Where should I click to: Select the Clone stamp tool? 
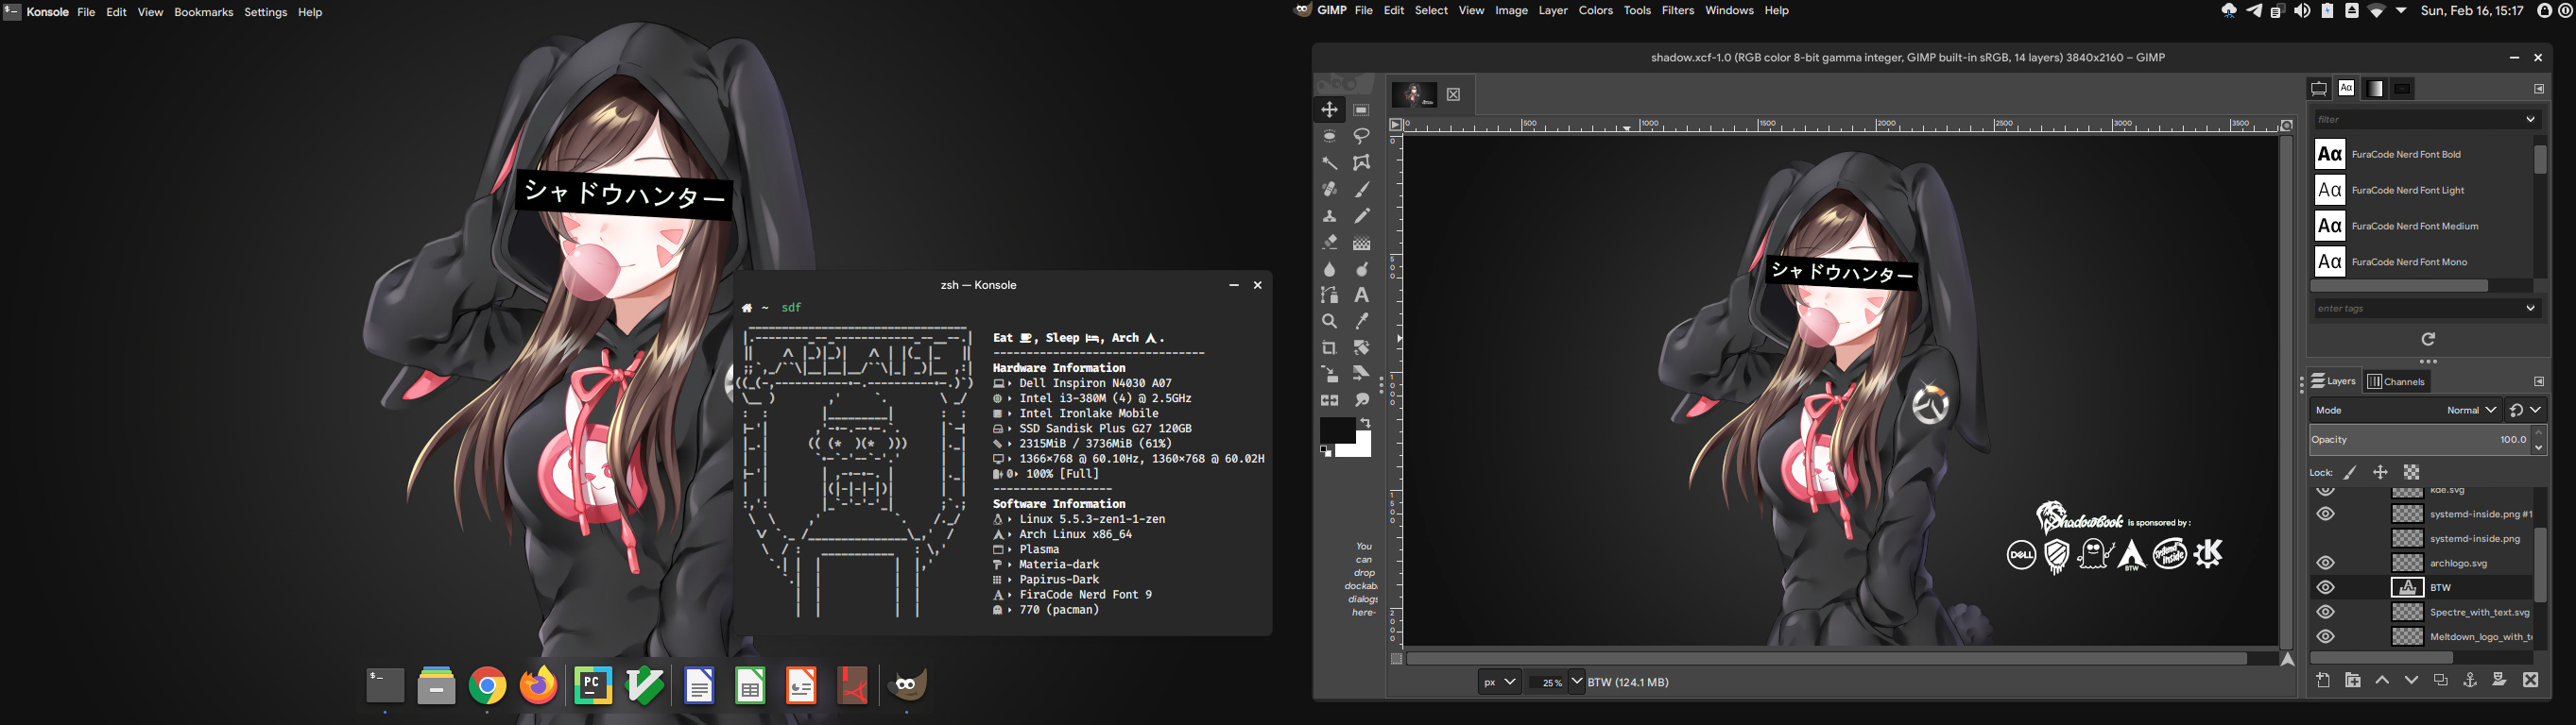click(x=1329, y=215)
